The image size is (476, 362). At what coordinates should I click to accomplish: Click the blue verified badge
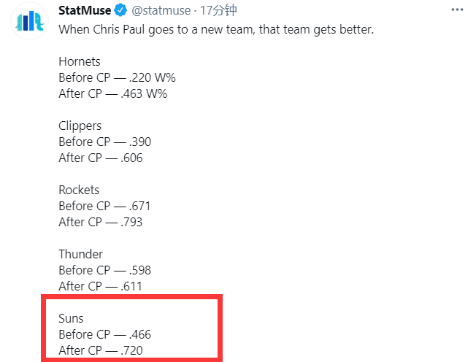[x=119, y=11]
